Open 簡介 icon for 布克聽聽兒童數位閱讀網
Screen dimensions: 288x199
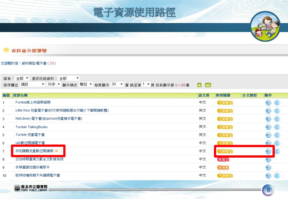268,151
